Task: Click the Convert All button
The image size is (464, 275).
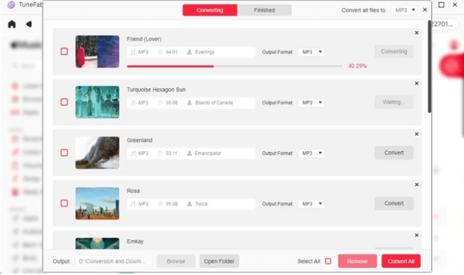Action: (x=401, y=261)
